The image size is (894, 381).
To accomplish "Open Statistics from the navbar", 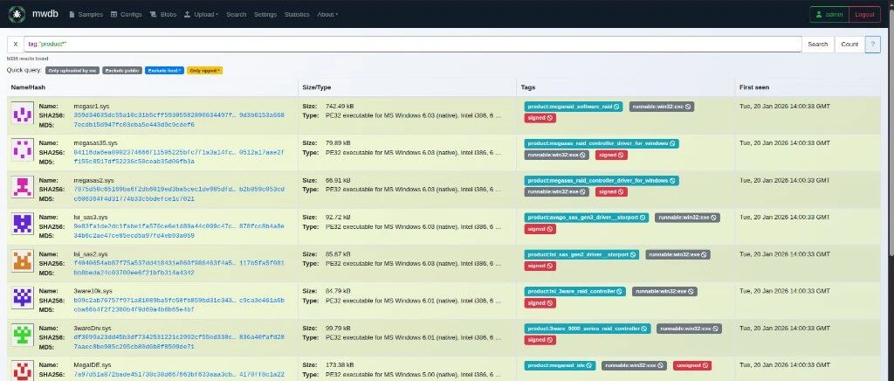I will pyautogui.click(x=297, y=14).
